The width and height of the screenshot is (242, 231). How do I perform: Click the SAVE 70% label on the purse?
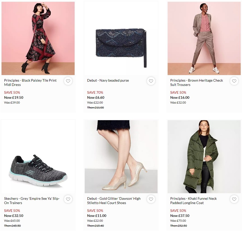(x=95, y=92)
